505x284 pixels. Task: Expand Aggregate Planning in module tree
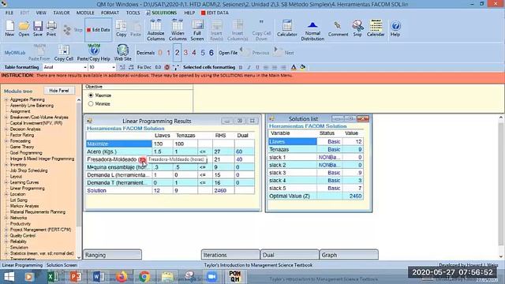coord(6,99)
